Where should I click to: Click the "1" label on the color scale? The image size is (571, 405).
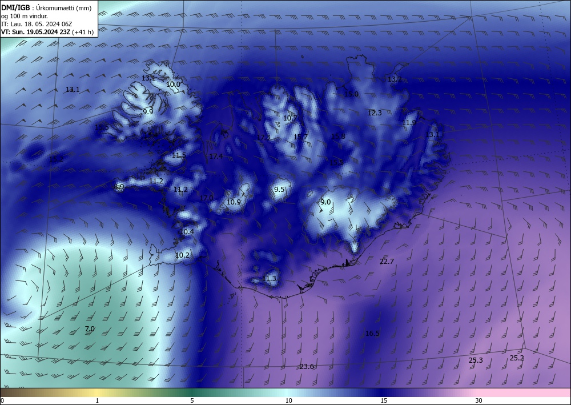click(x=97, y=401)
